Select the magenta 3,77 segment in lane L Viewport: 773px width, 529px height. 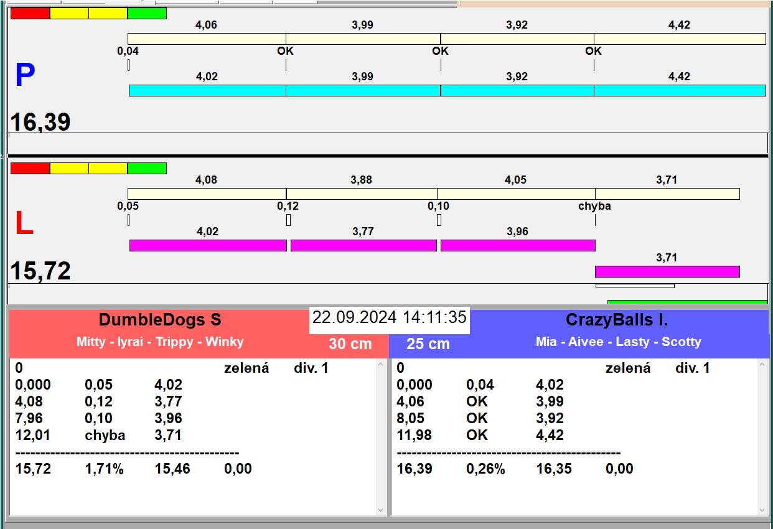point(363,245)
